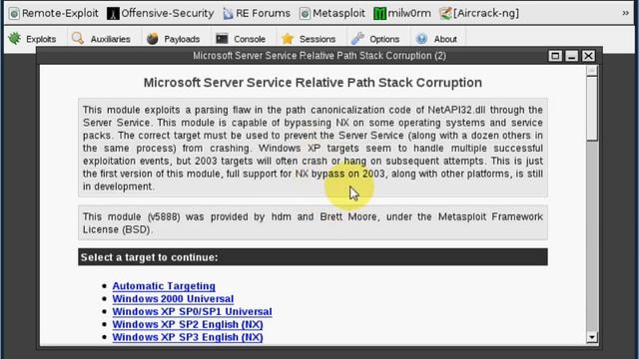Screen dimensions: 639x359
Task: Click the module window's scroll down arrow
Action: pos(592,337)
